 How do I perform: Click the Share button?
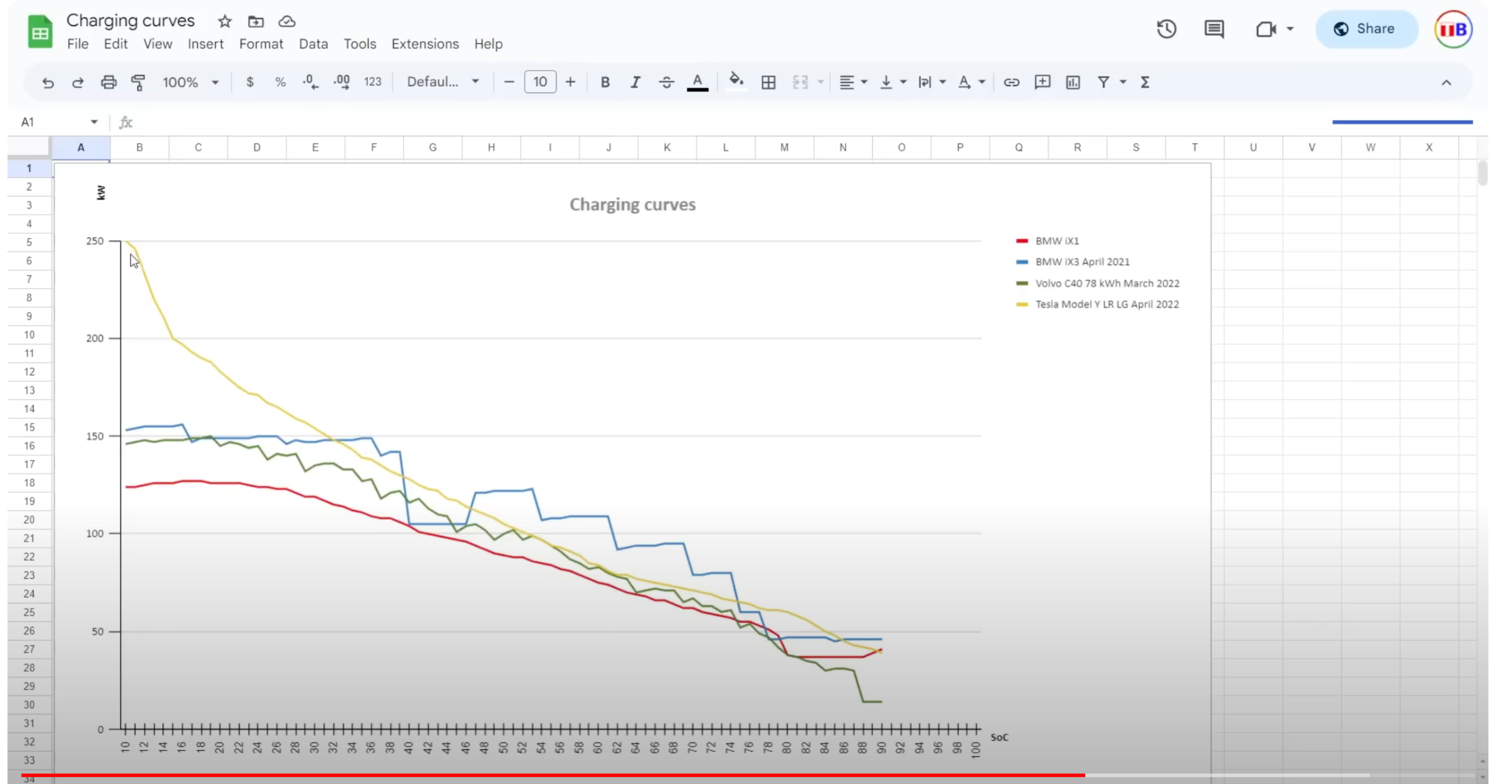(x=1367, y=29)
